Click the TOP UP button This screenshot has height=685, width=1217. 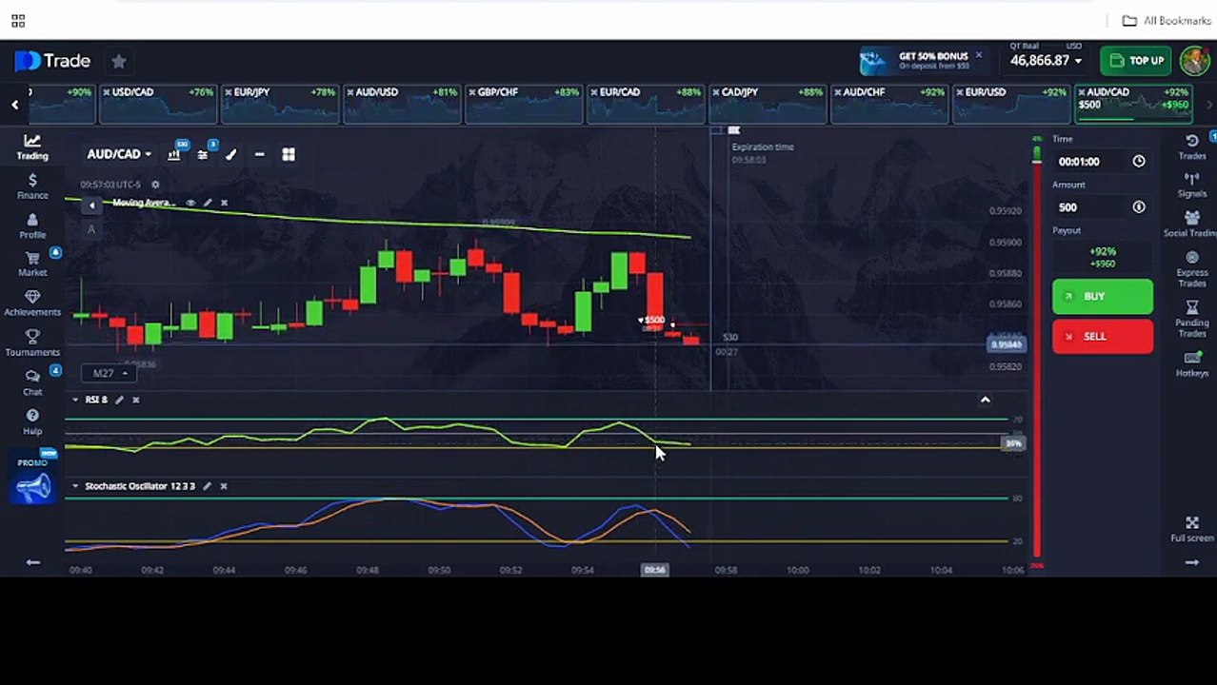(x=1137, y=61)
